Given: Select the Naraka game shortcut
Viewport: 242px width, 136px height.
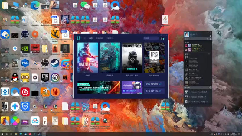Looking at the screenshot, I should tap(35, 49).
